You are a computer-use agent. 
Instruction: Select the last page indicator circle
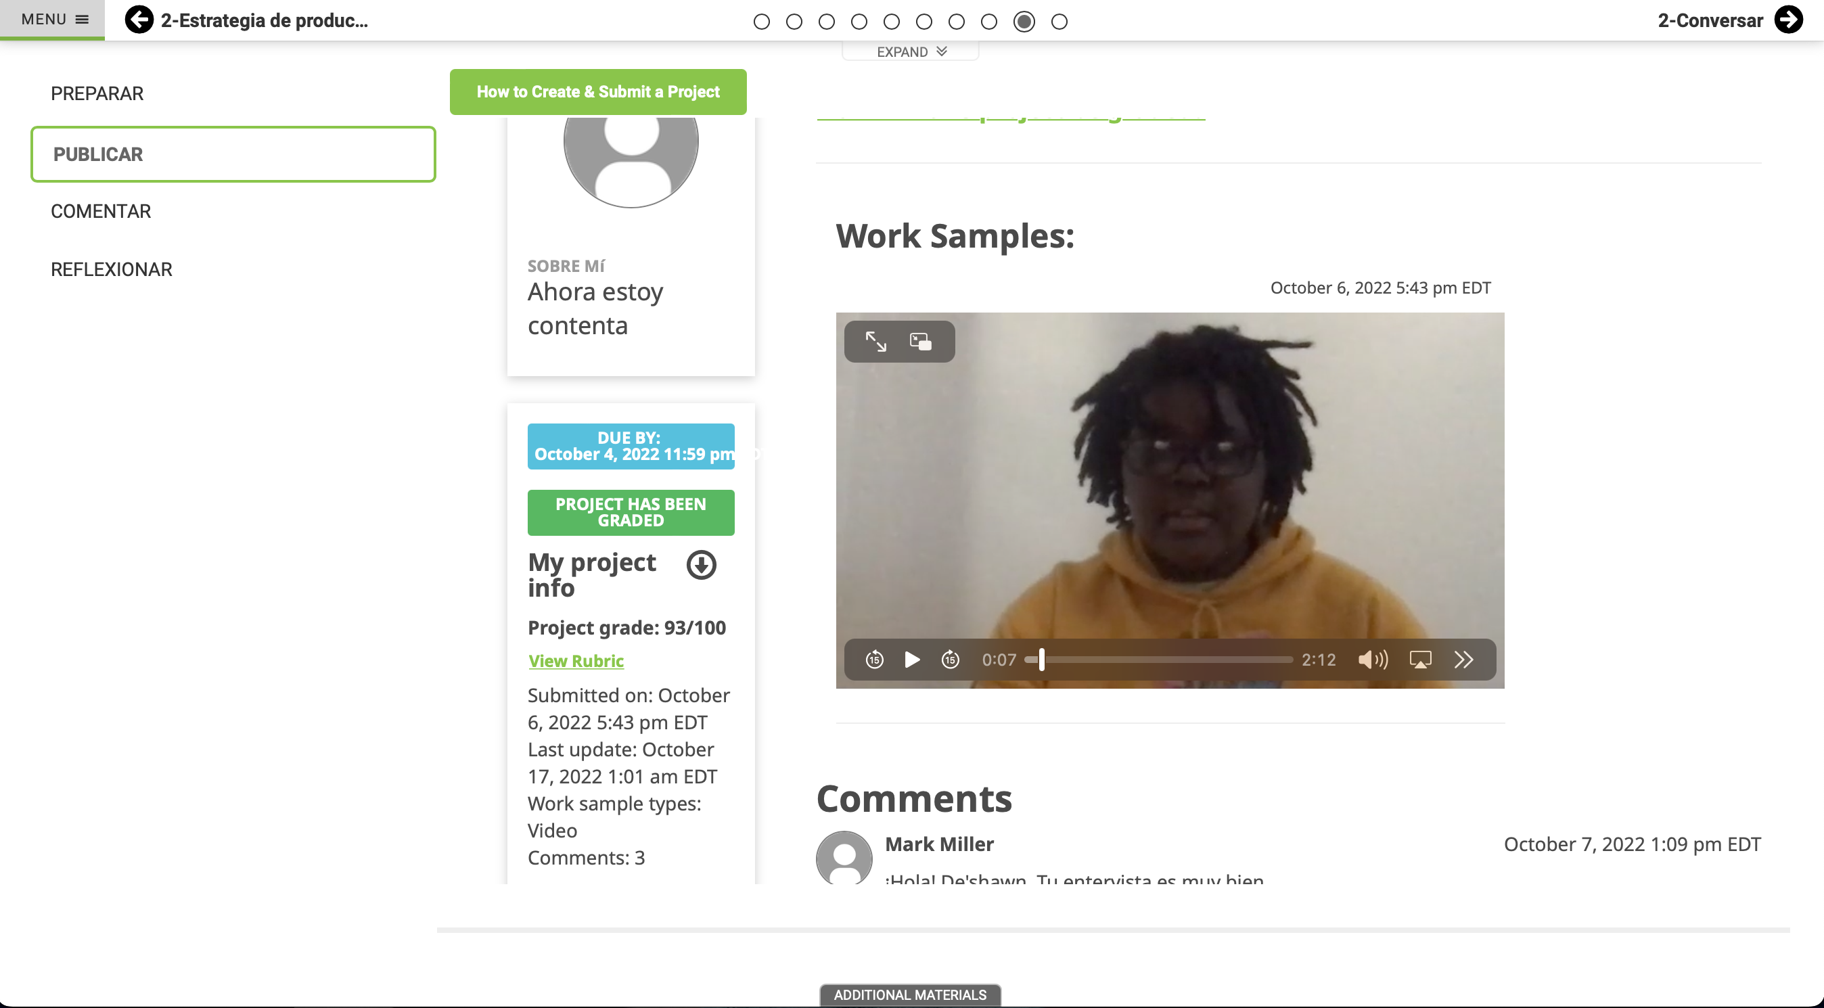[1059, 22]
